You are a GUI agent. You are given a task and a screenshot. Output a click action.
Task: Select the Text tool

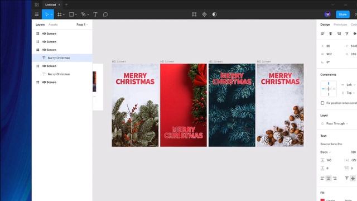[95, 15]
